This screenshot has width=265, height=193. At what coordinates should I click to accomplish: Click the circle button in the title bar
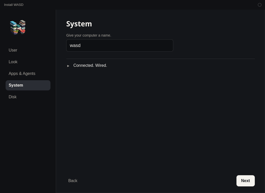[259, 5]
